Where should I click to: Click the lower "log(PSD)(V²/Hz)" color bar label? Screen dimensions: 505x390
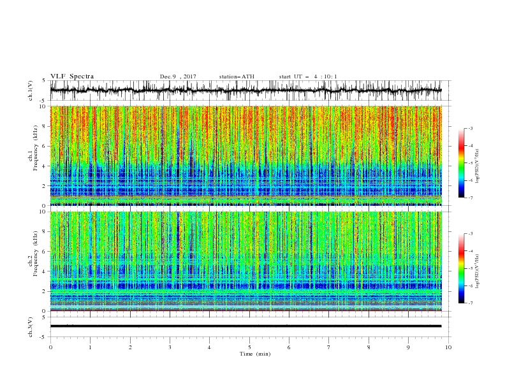click(478, 271)
